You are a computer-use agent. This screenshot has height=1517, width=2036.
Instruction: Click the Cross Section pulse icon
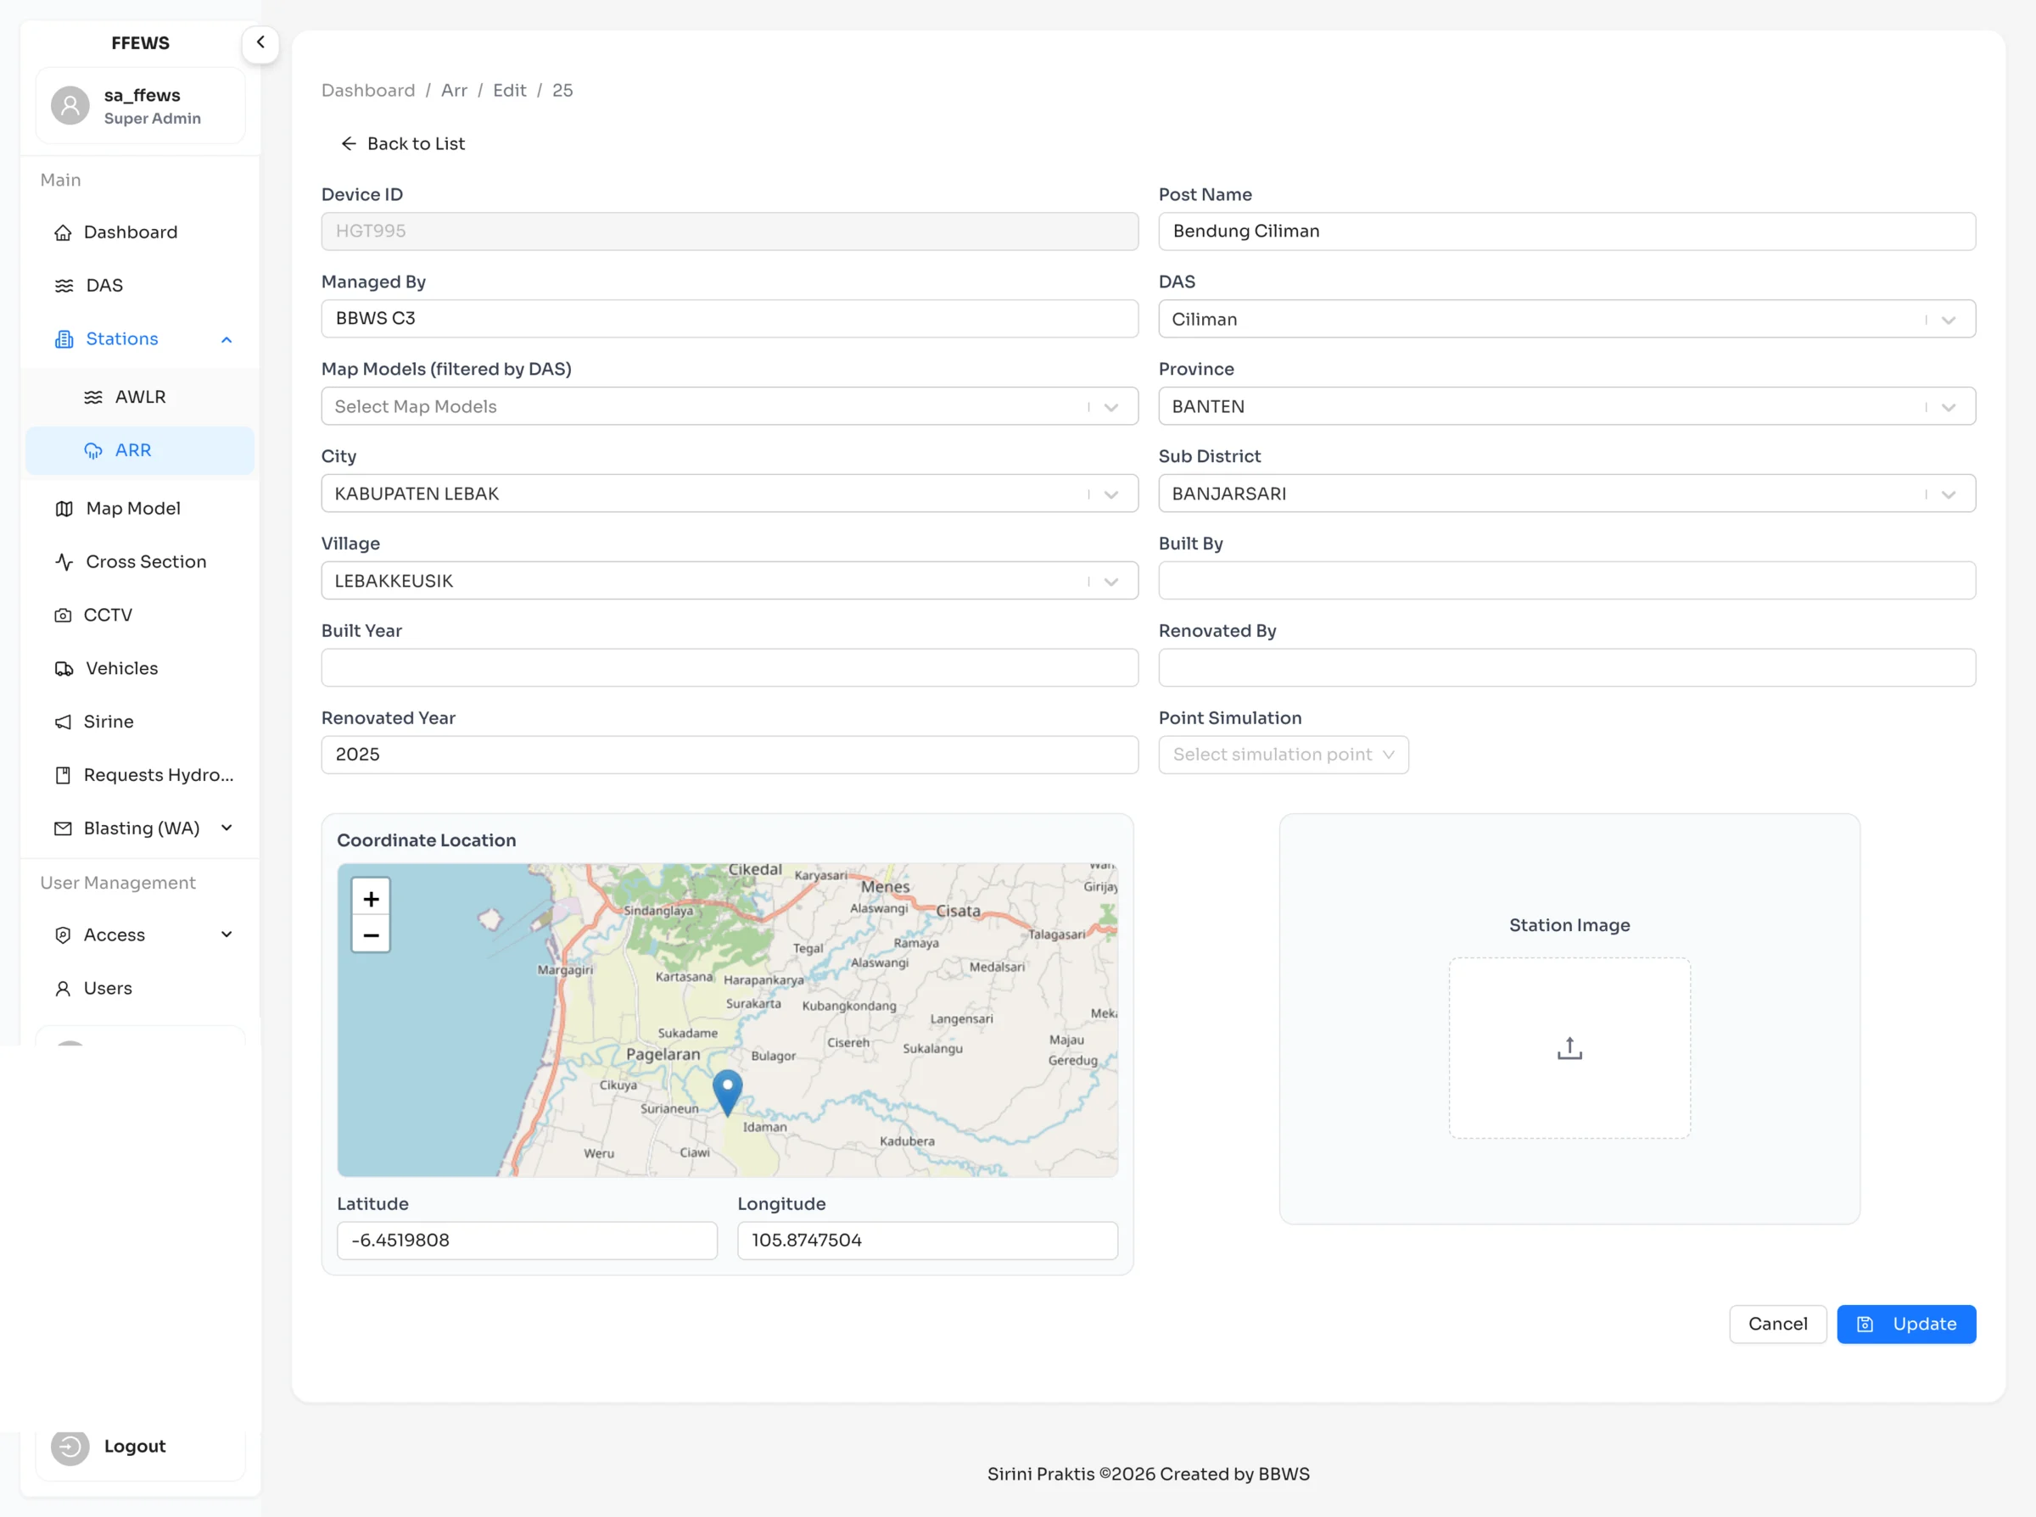click(64, 562)
